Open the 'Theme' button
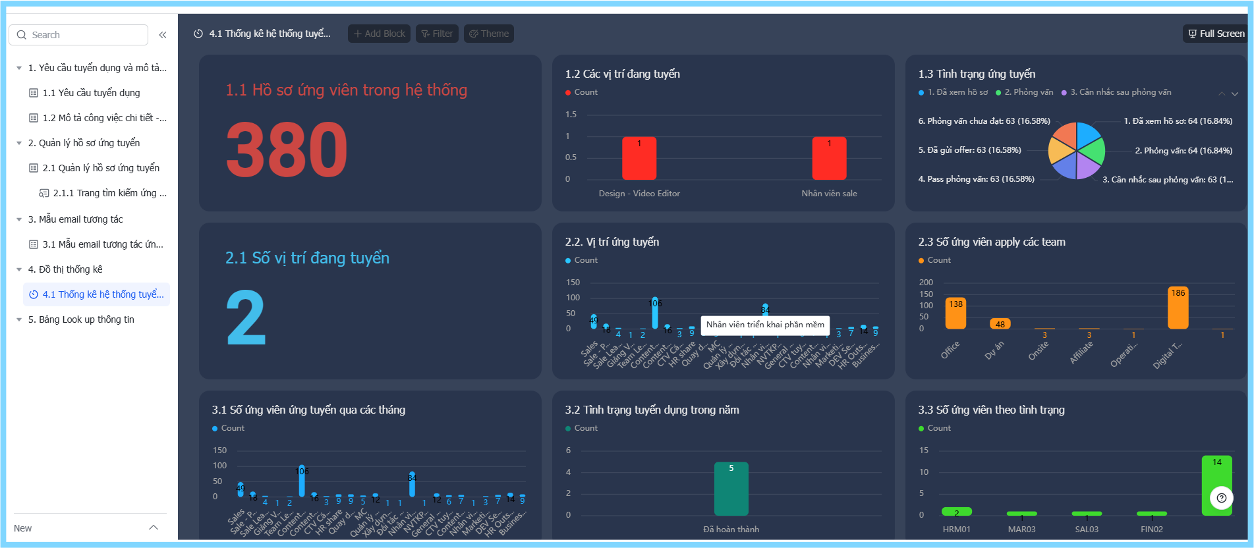 (x=489, y=34)
